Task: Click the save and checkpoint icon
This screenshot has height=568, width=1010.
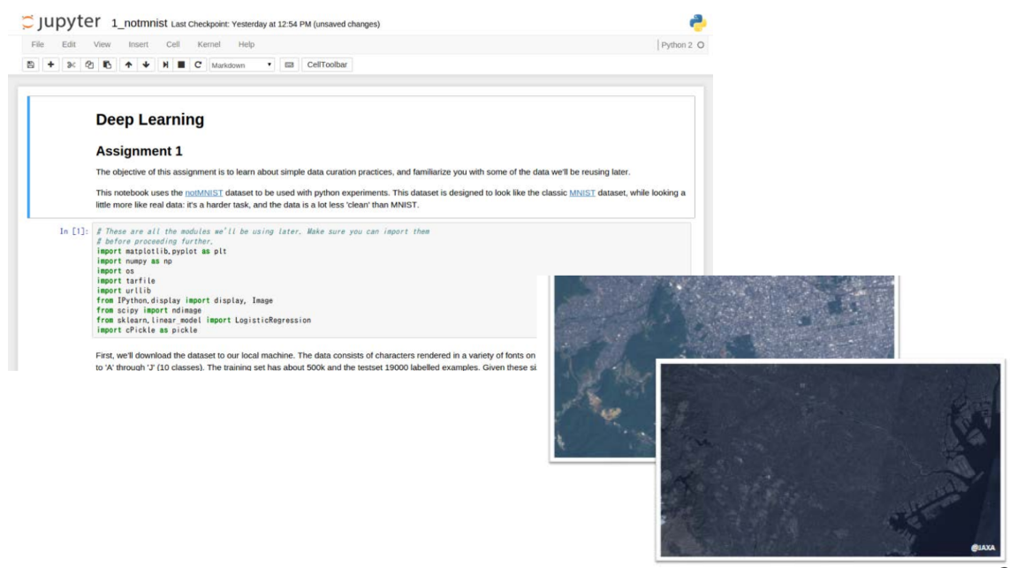Action: point(30,64)
